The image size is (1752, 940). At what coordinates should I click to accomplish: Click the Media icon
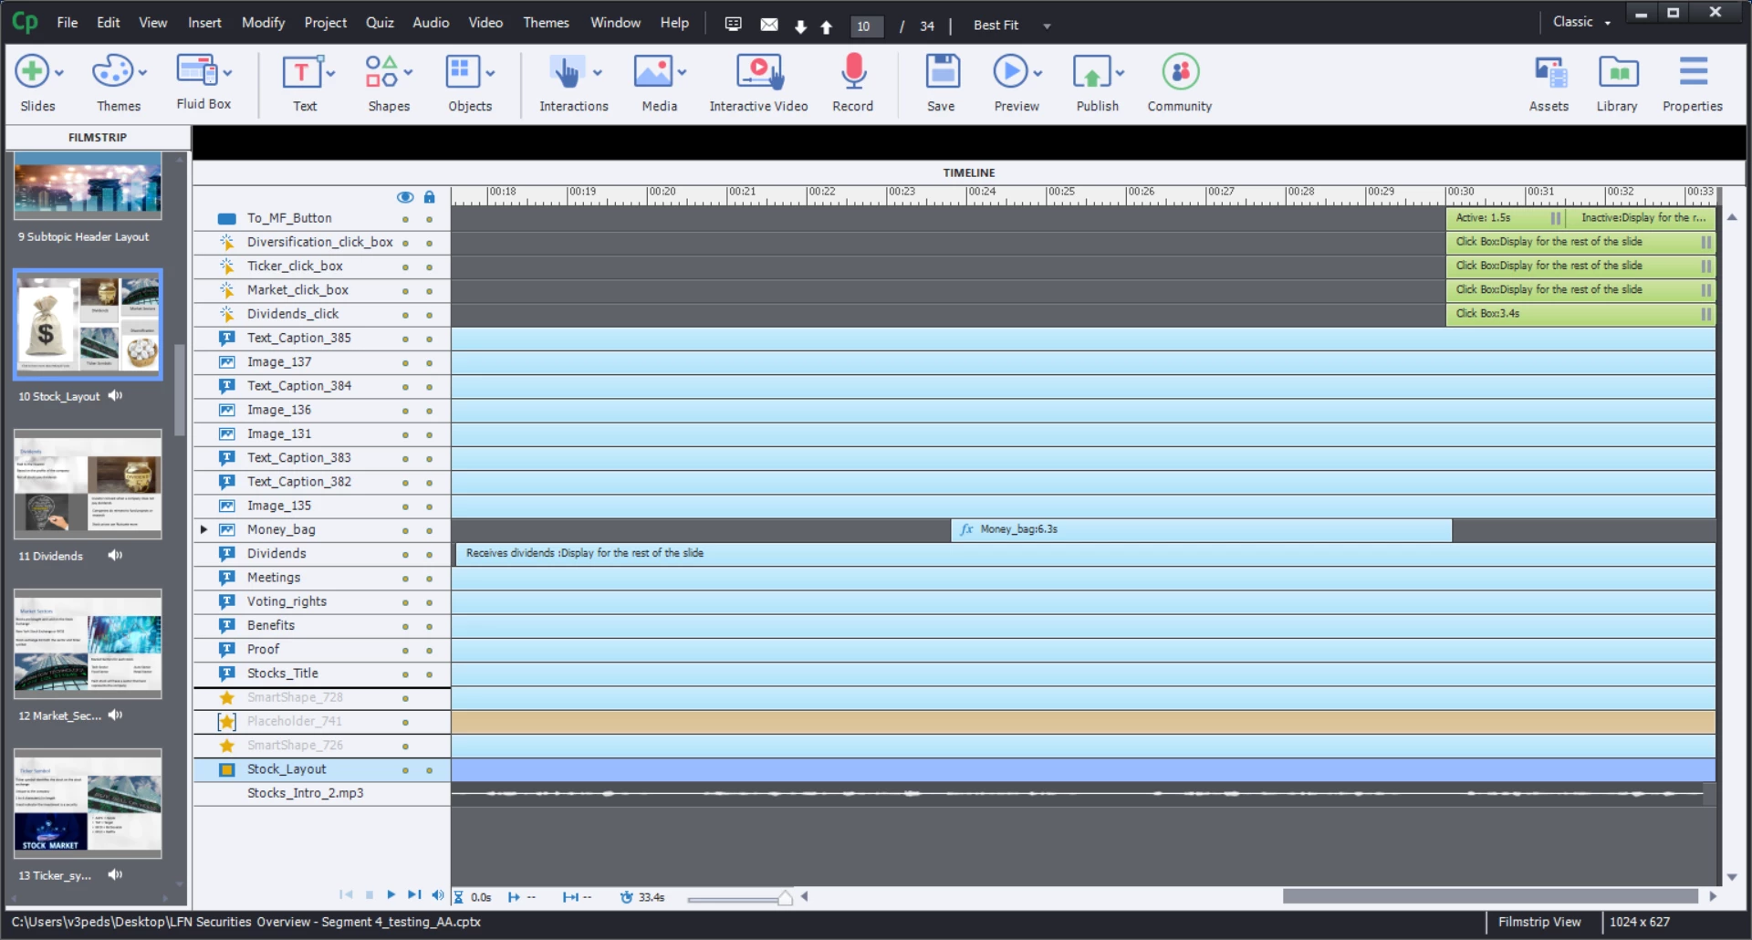click(x=653, y=71)
